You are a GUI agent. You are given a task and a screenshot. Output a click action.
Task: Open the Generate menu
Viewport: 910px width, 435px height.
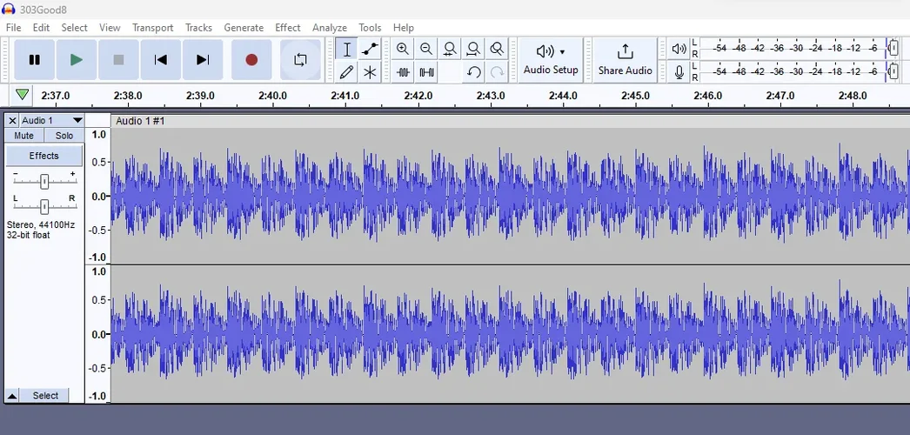click(x=244, y=27)
